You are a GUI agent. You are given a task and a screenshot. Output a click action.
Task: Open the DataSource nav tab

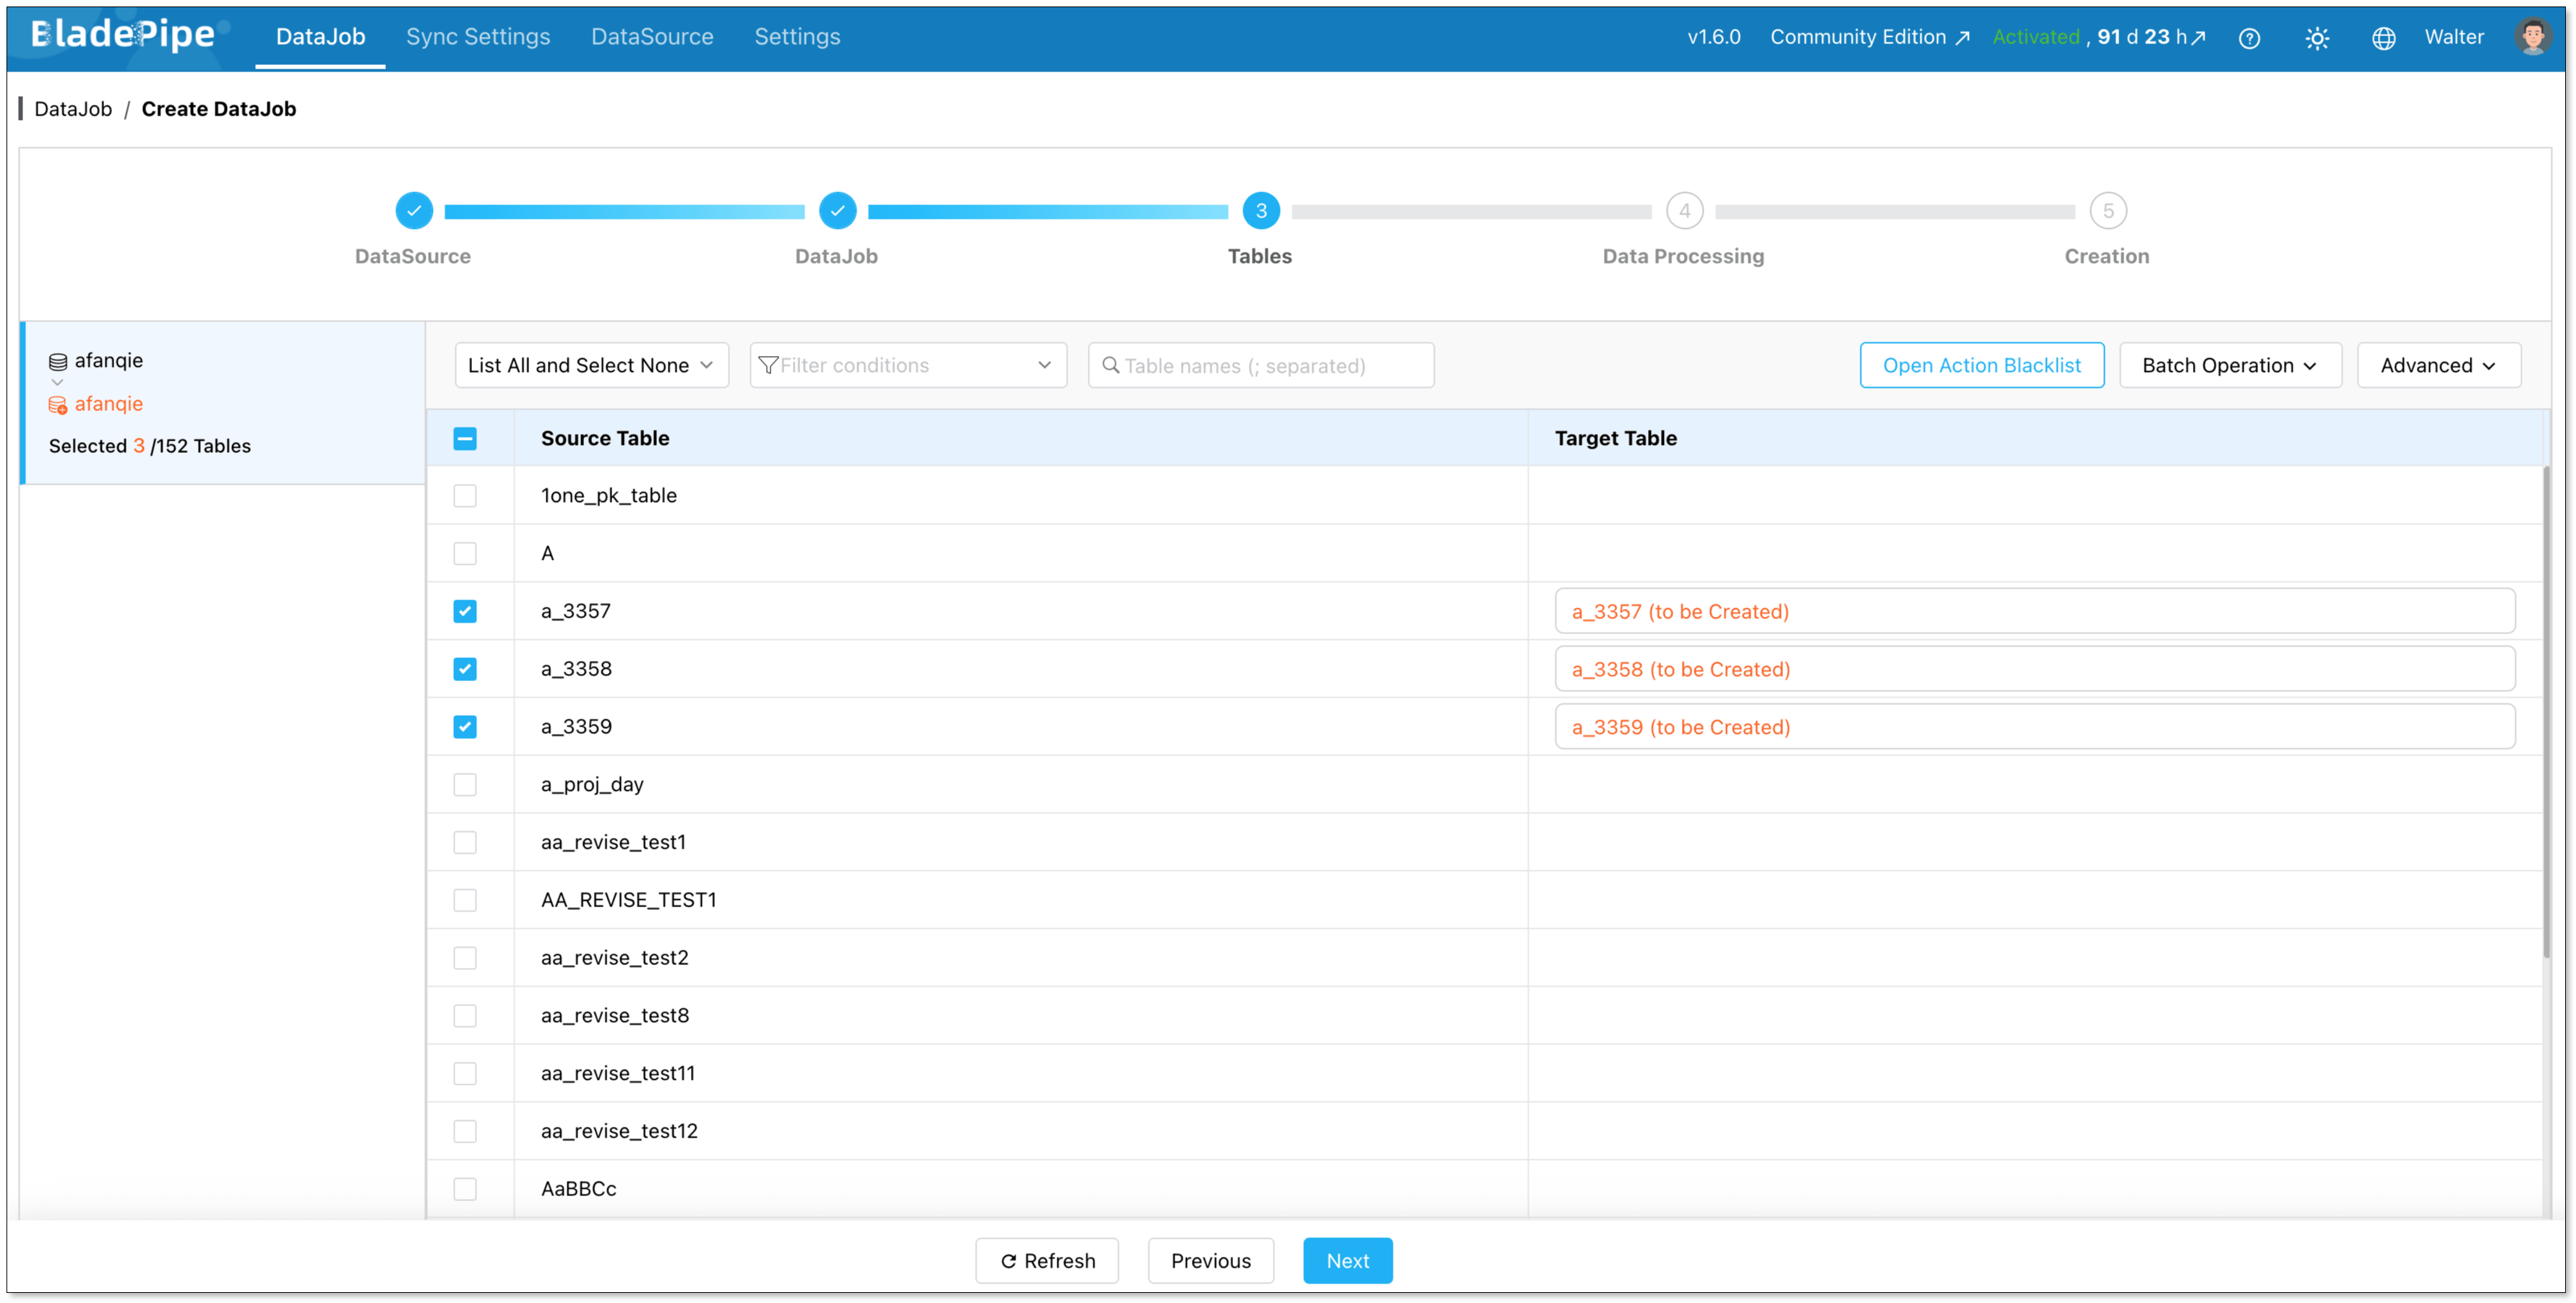652,37
